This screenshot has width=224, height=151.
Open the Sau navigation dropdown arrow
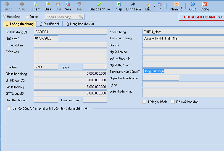28,6
